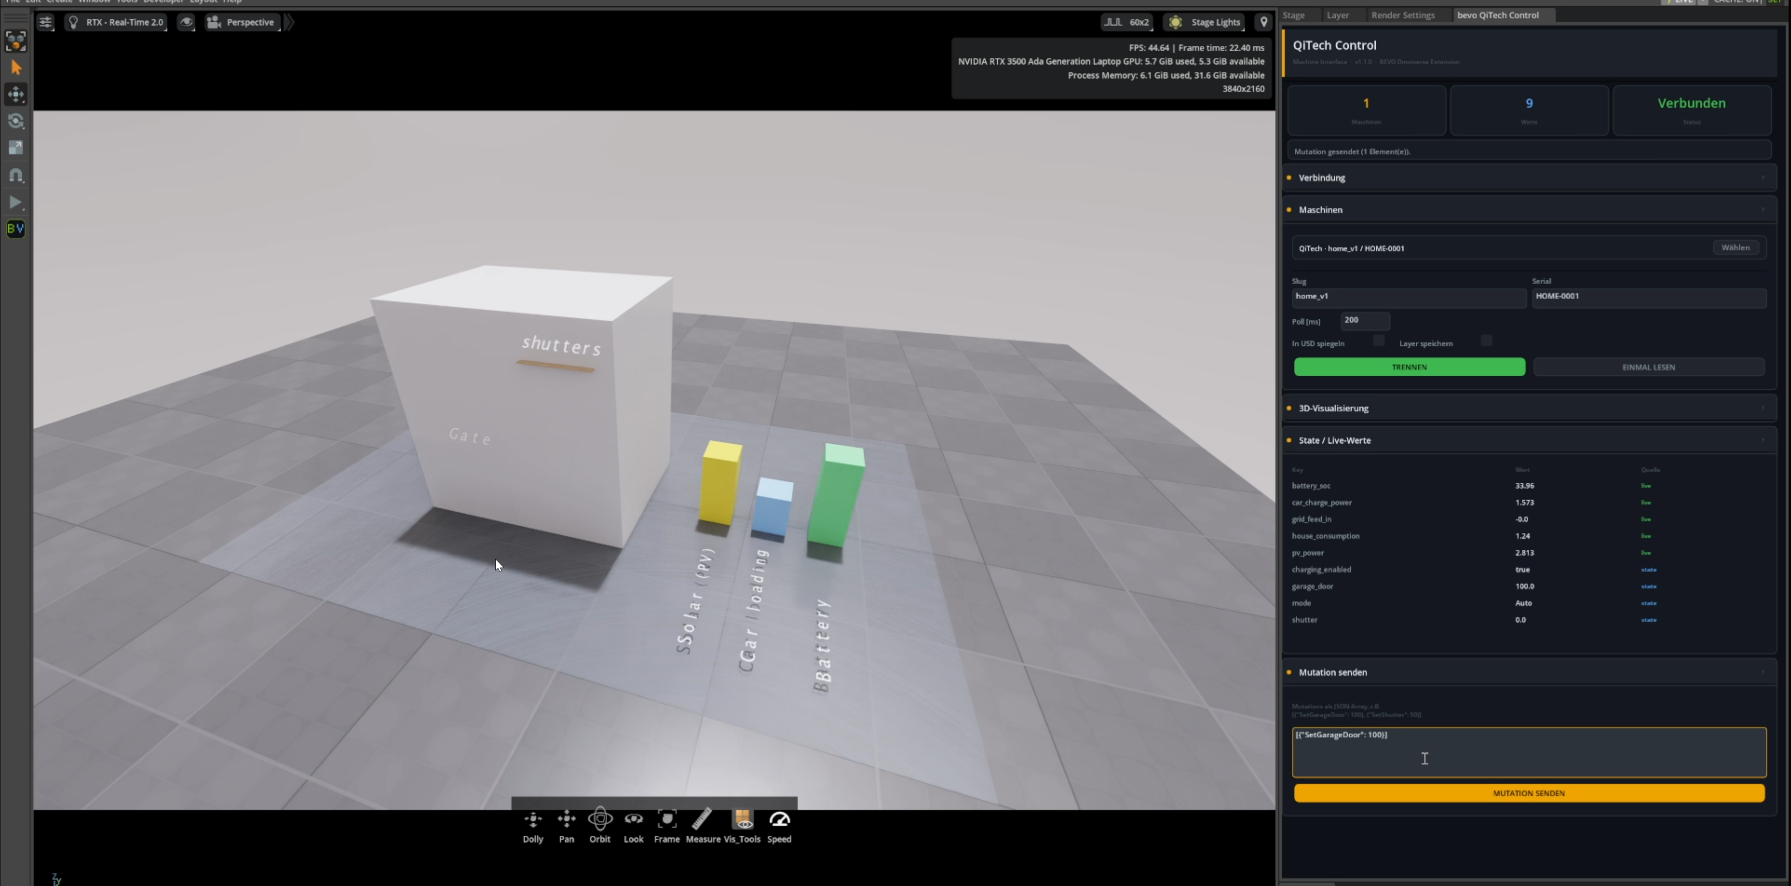Select the battery_soc row key
The width and height of the screenshot is (1791, 886).
pyautogui.click(x=1311, y=486)
